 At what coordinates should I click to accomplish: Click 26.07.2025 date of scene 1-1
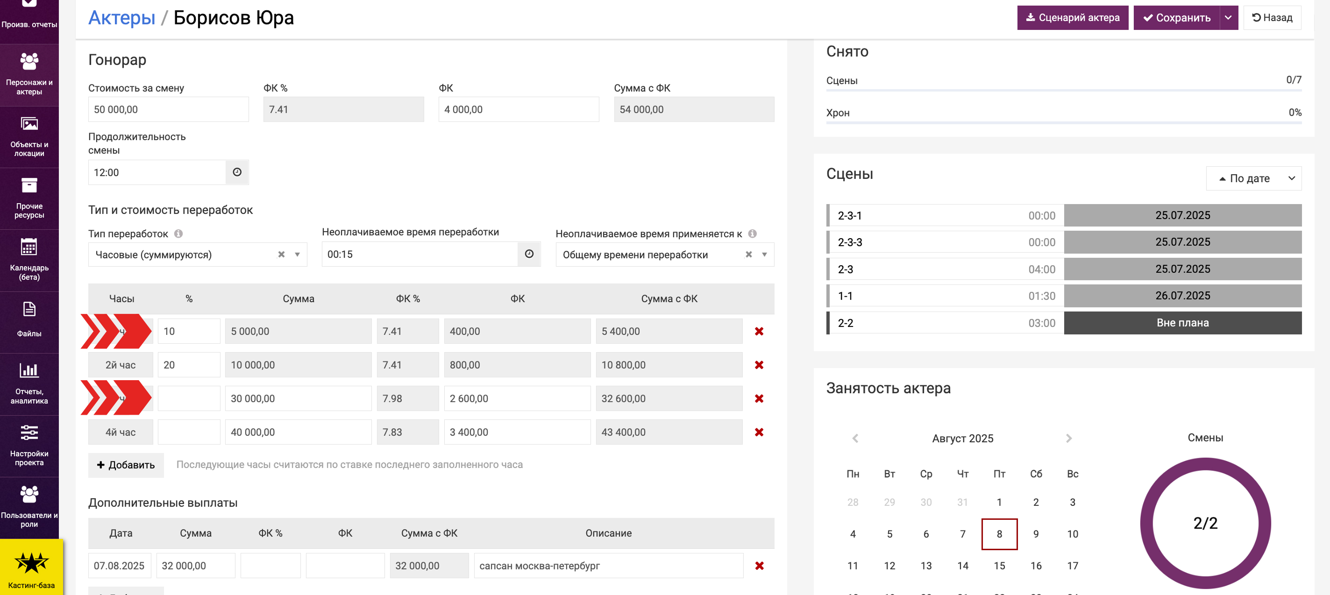(x=1182, y=296)
